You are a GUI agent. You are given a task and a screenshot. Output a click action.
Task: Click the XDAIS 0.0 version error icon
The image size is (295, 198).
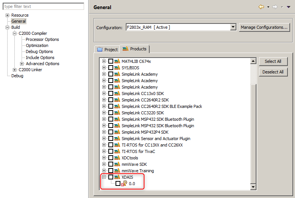124,183
